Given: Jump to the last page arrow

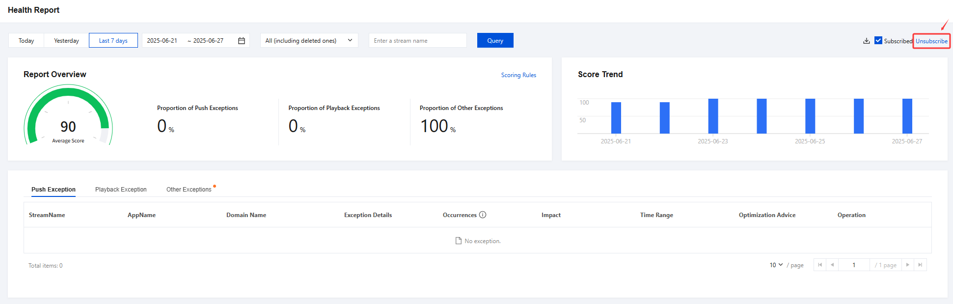Looking at the screenshot, I should click(920, 265).
